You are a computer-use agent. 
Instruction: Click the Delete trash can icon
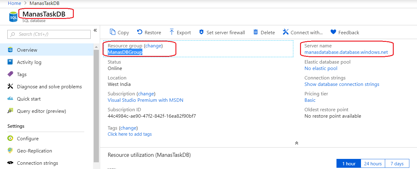point(256,32)
